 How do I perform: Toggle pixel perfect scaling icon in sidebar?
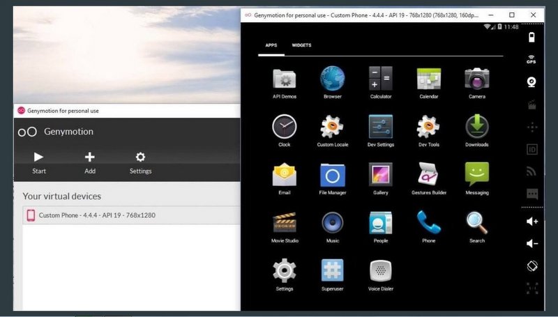pos(532,288)
